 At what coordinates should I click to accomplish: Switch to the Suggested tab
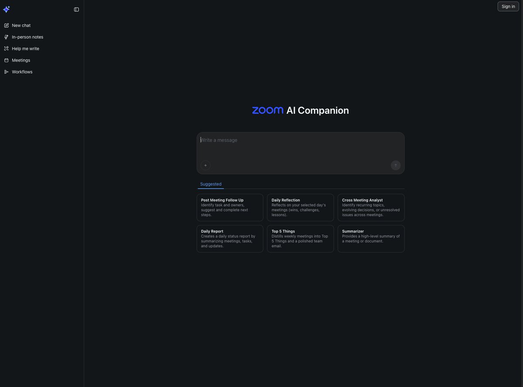[211, 184]
